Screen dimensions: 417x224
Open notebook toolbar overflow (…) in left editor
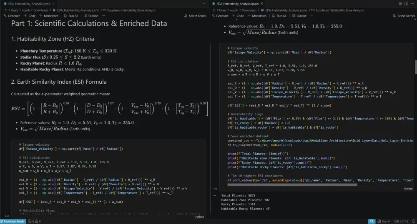click(x=104, y=16)
